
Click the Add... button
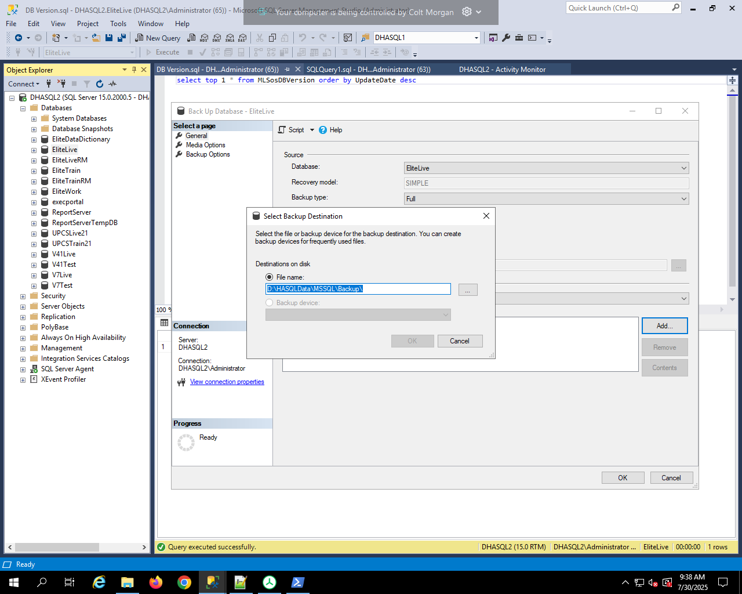click(665, 326)
